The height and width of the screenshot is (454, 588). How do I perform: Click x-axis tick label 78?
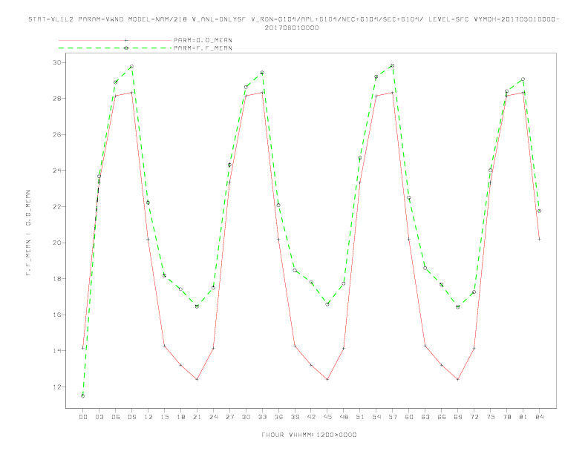[507, 417]
